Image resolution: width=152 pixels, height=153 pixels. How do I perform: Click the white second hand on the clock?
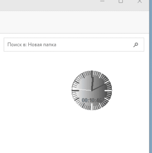tap(82, 90)
